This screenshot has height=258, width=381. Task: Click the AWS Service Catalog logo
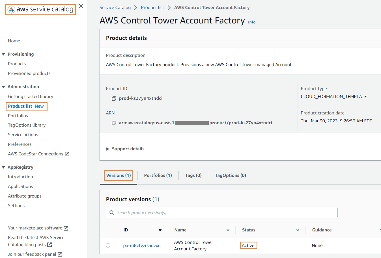tap(40, 9)
